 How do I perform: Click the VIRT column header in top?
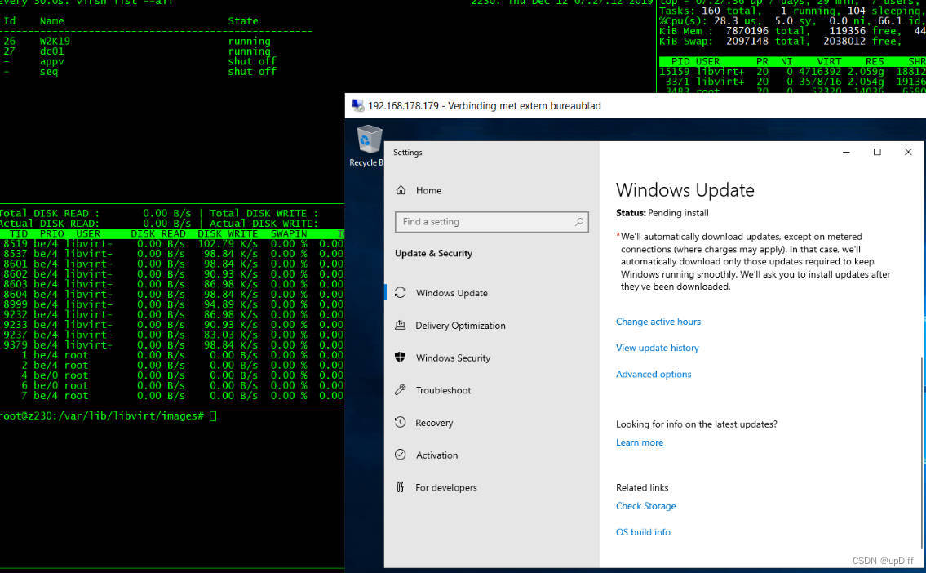(x=829, y=61)
